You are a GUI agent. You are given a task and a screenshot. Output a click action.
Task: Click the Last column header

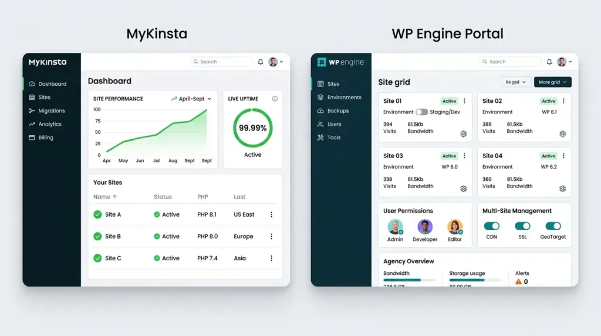click(x=239, y=197)
